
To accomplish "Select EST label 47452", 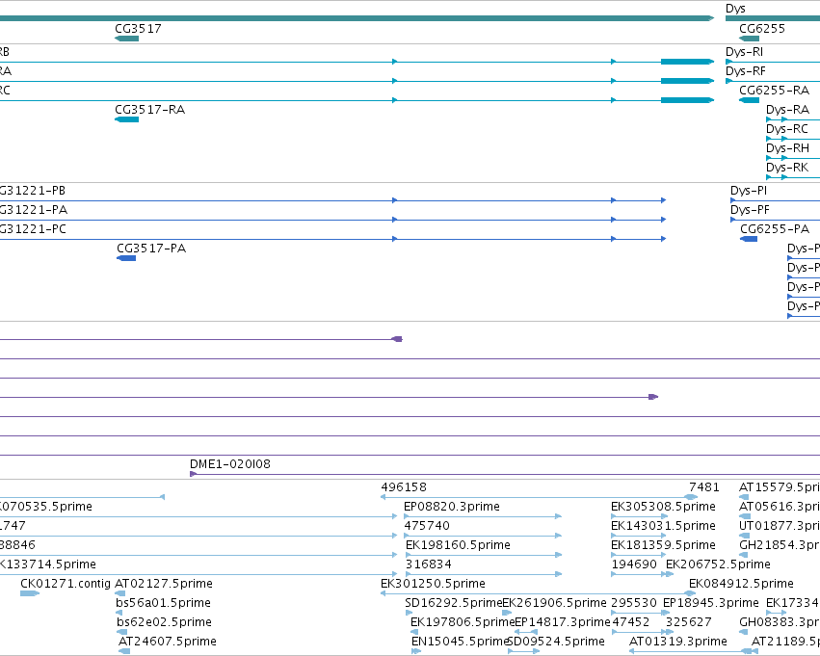I will click(631, 622).
